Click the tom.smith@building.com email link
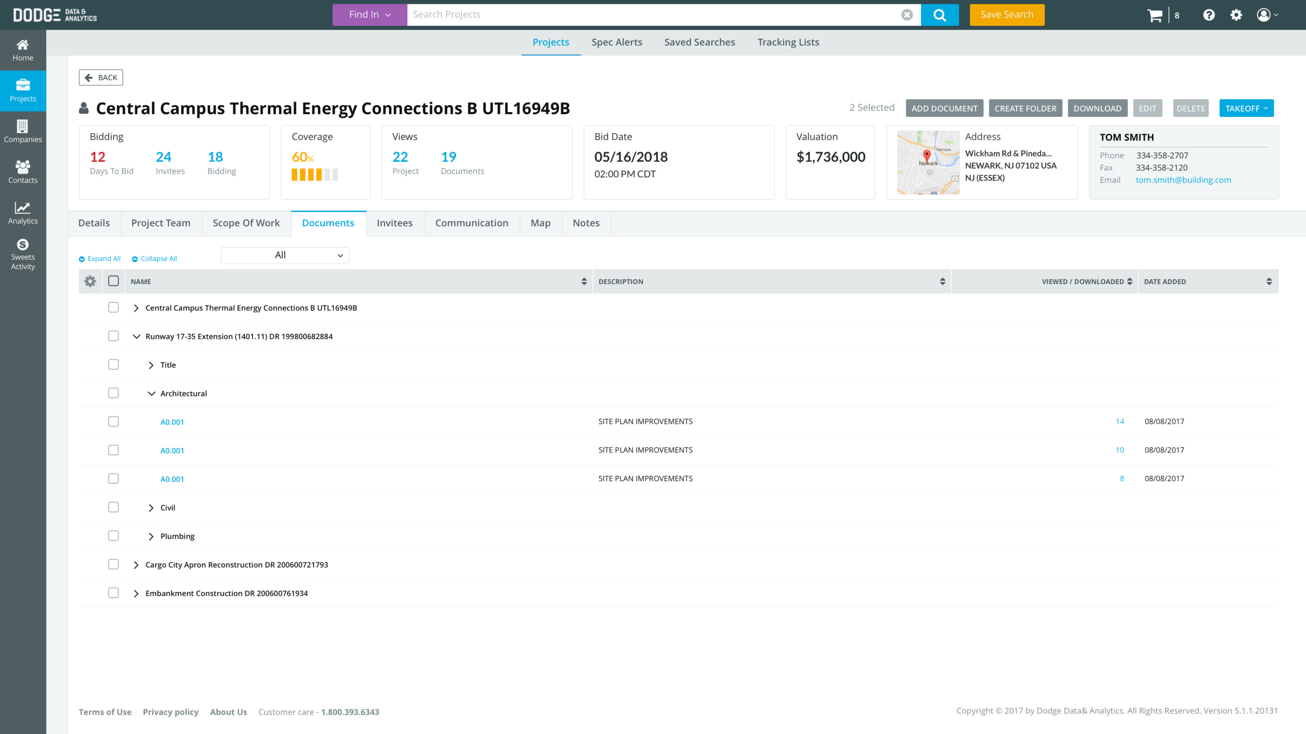The width and height of the screenshot is (1306, 734). coord(1183,180)
